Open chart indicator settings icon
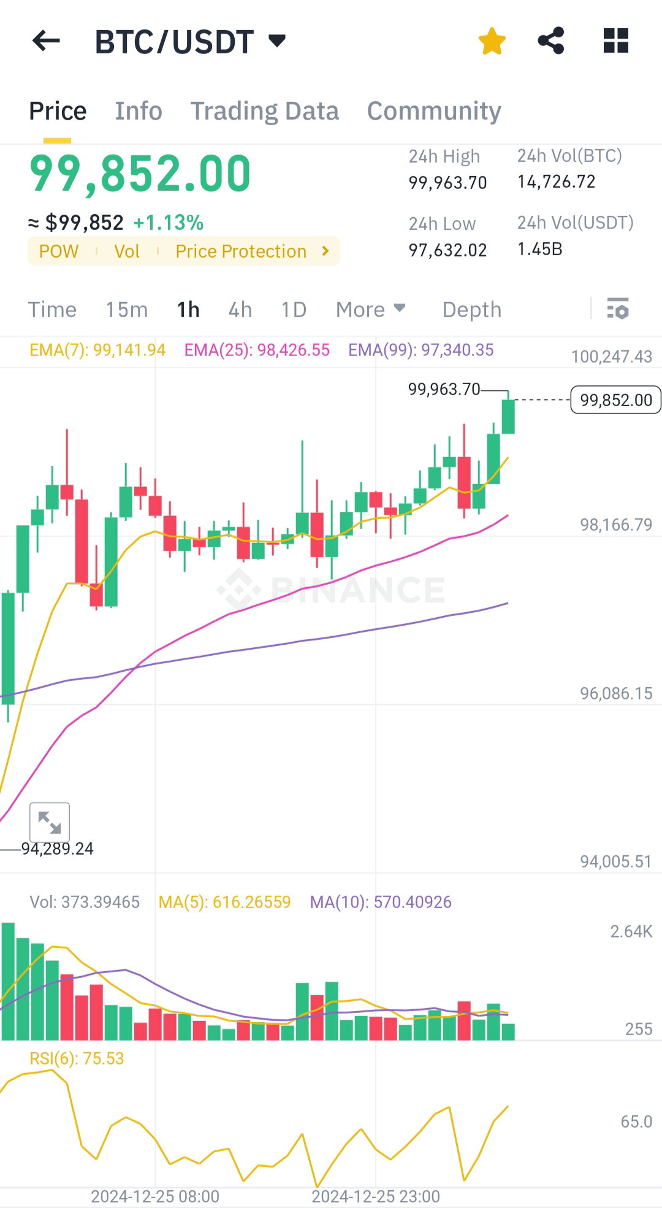Screen dimensions: 662x1208 [x=618, y=309]
